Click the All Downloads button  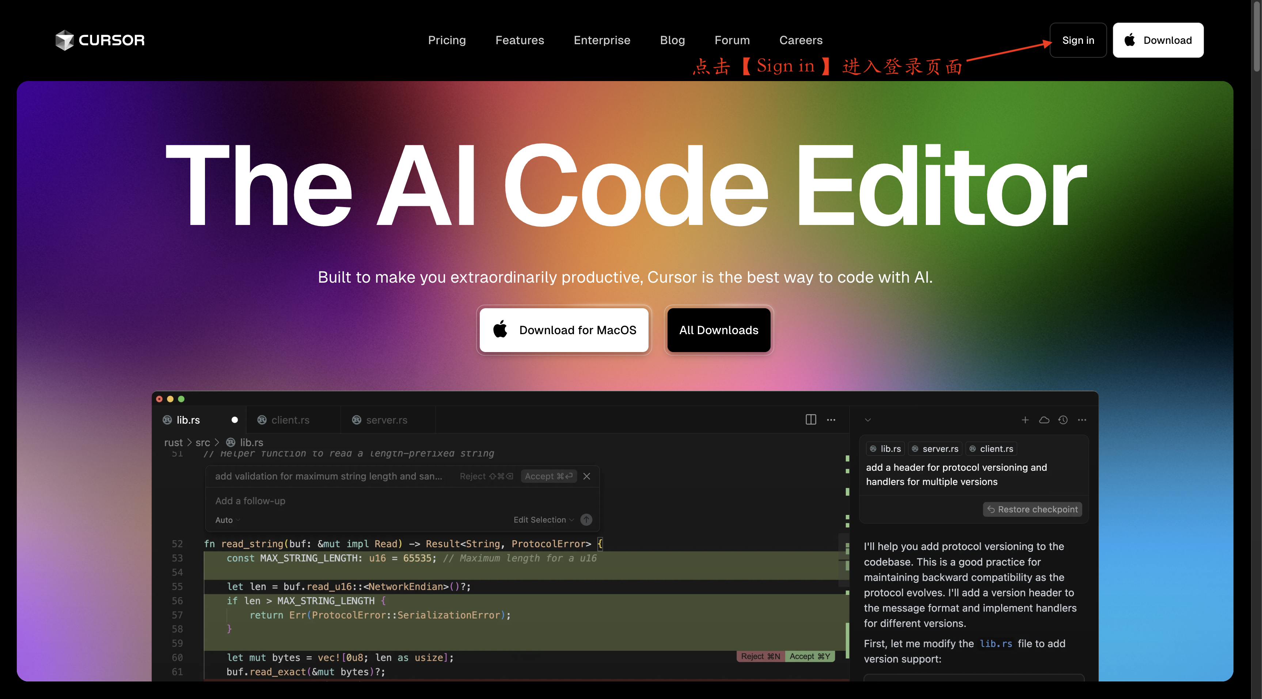pos(718,330)
